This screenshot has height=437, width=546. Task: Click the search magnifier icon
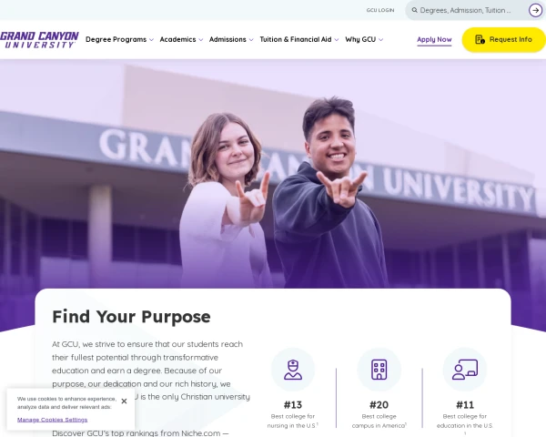coord(414,10)
